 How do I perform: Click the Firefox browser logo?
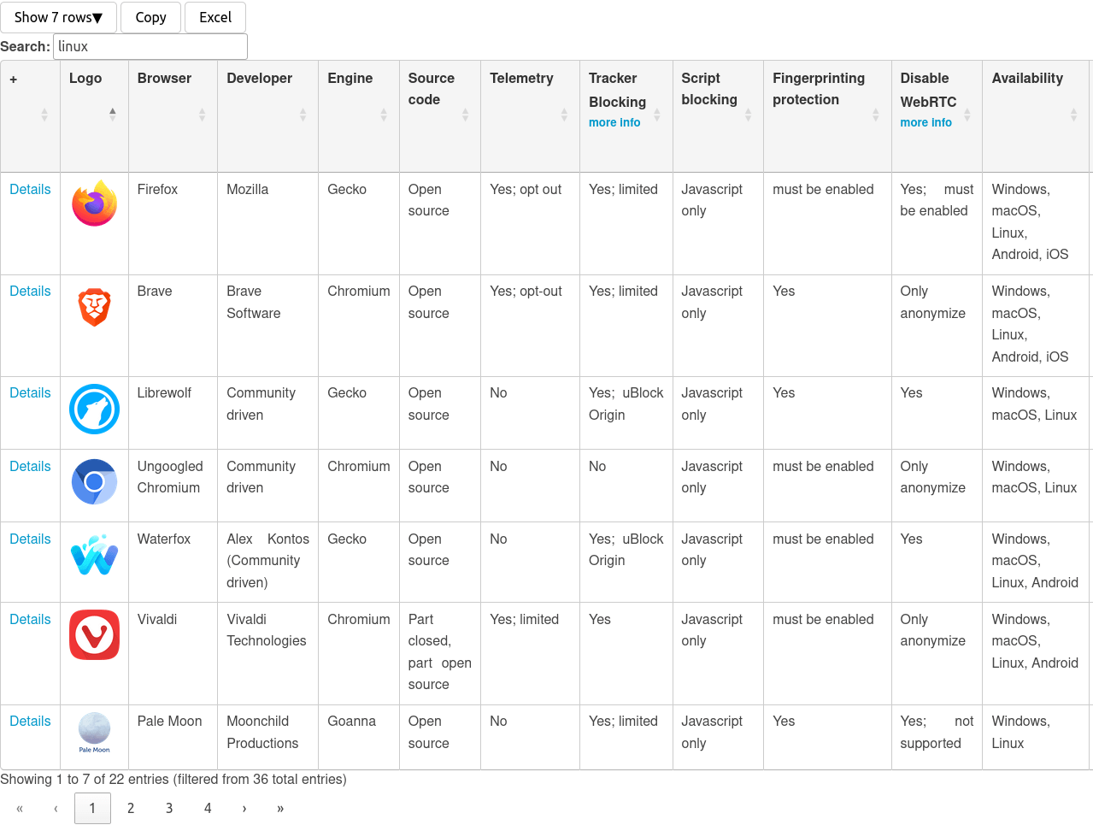(94, 203)
